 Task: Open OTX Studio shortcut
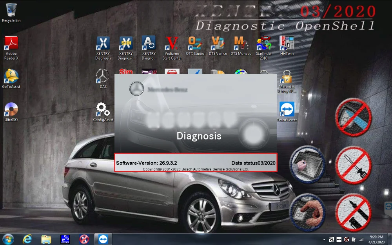coord(195,46)
